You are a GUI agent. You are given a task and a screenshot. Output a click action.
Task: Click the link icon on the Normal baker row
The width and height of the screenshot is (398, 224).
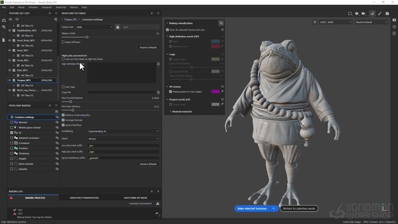(x=57, y=122)
